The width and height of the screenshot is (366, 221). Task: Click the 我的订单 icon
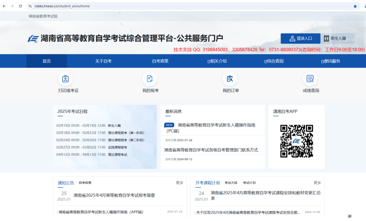230,79
